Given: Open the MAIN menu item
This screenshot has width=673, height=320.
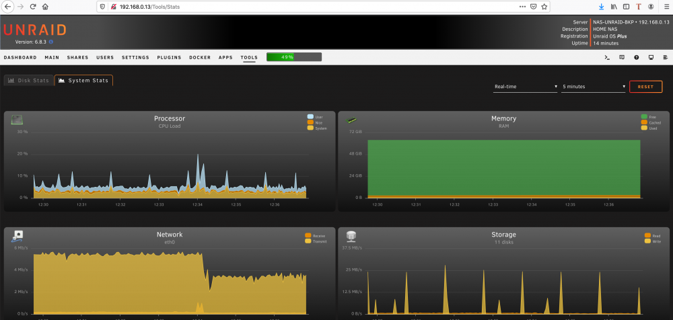Looking at the screenshot, I should tap(52, 58).
